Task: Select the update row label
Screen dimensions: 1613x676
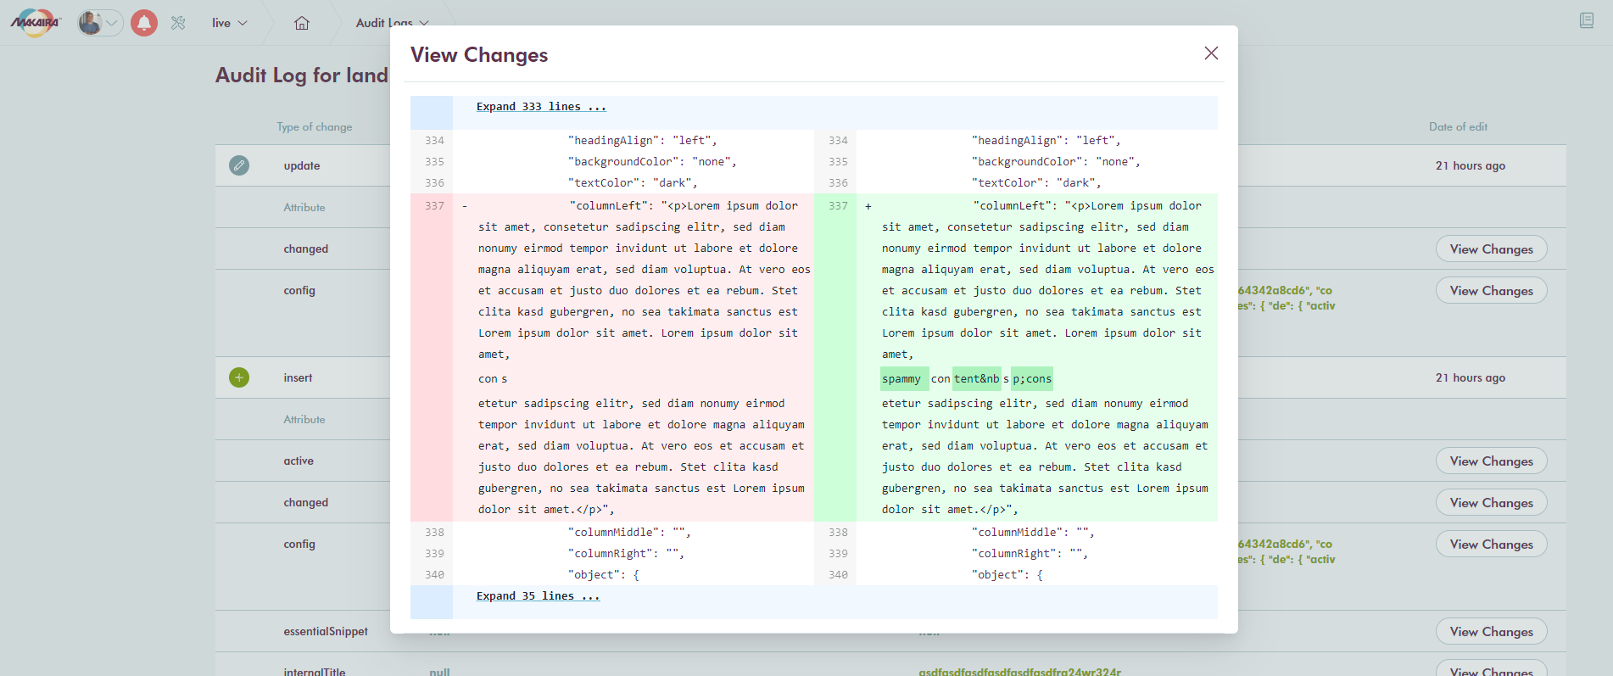Action: [x=302, y=165]
